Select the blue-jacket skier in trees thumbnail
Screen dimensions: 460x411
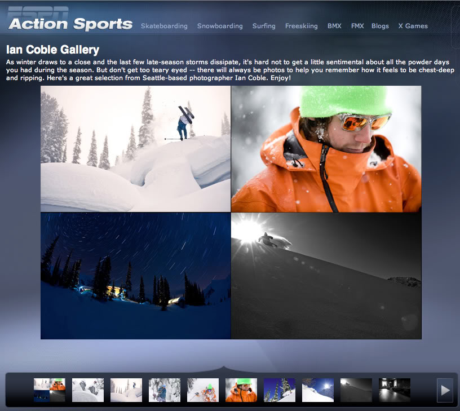pos(165,390)
